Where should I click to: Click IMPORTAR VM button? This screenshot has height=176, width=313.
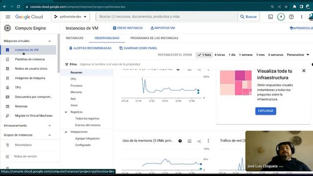(163, 28)
